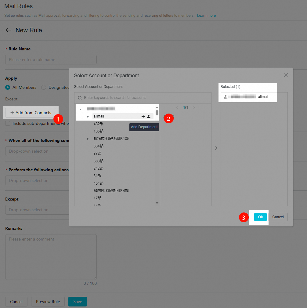
Task: Go back using the New Rule arrow
Action: pyautogui.click(x=9, y=30)
